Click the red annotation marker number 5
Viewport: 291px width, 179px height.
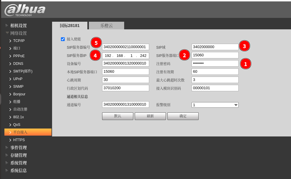pos(96,43)
